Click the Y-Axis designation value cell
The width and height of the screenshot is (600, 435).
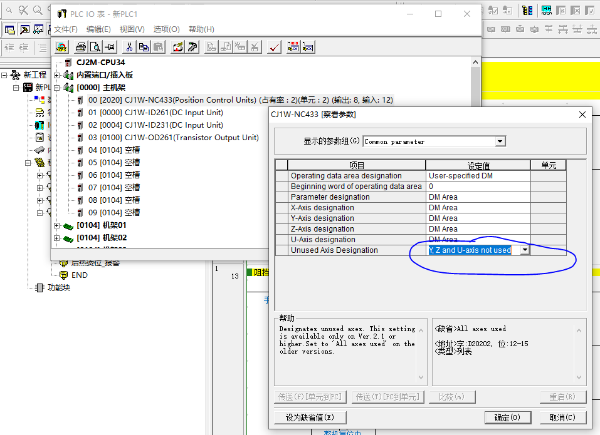(x=478, y=218)
